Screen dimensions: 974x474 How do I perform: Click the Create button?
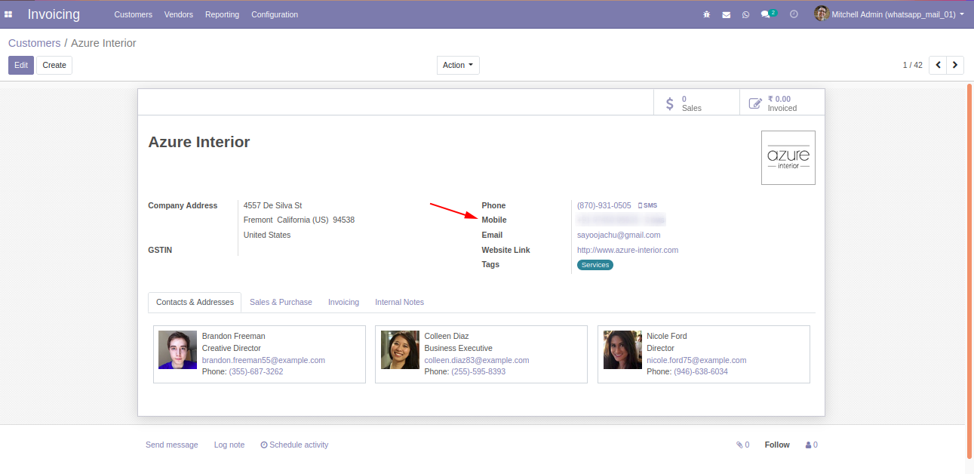coord(54,65)
